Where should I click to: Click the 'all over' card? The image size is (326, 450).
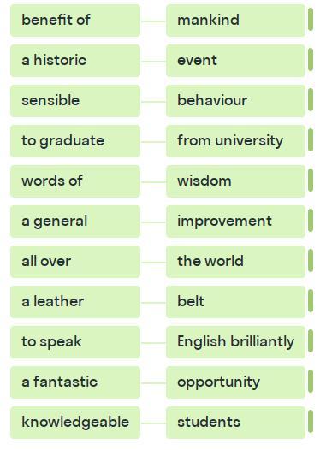pyautogui.click(x=75, y=262)
